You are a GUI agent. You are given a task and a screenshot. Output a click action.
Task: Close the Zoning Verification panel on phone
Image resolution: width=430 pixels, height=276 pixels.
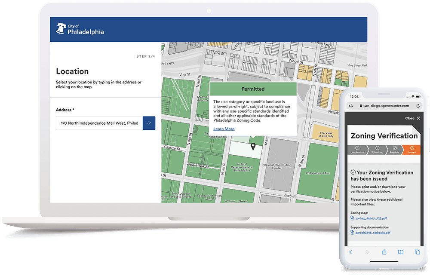coord(412,118)
